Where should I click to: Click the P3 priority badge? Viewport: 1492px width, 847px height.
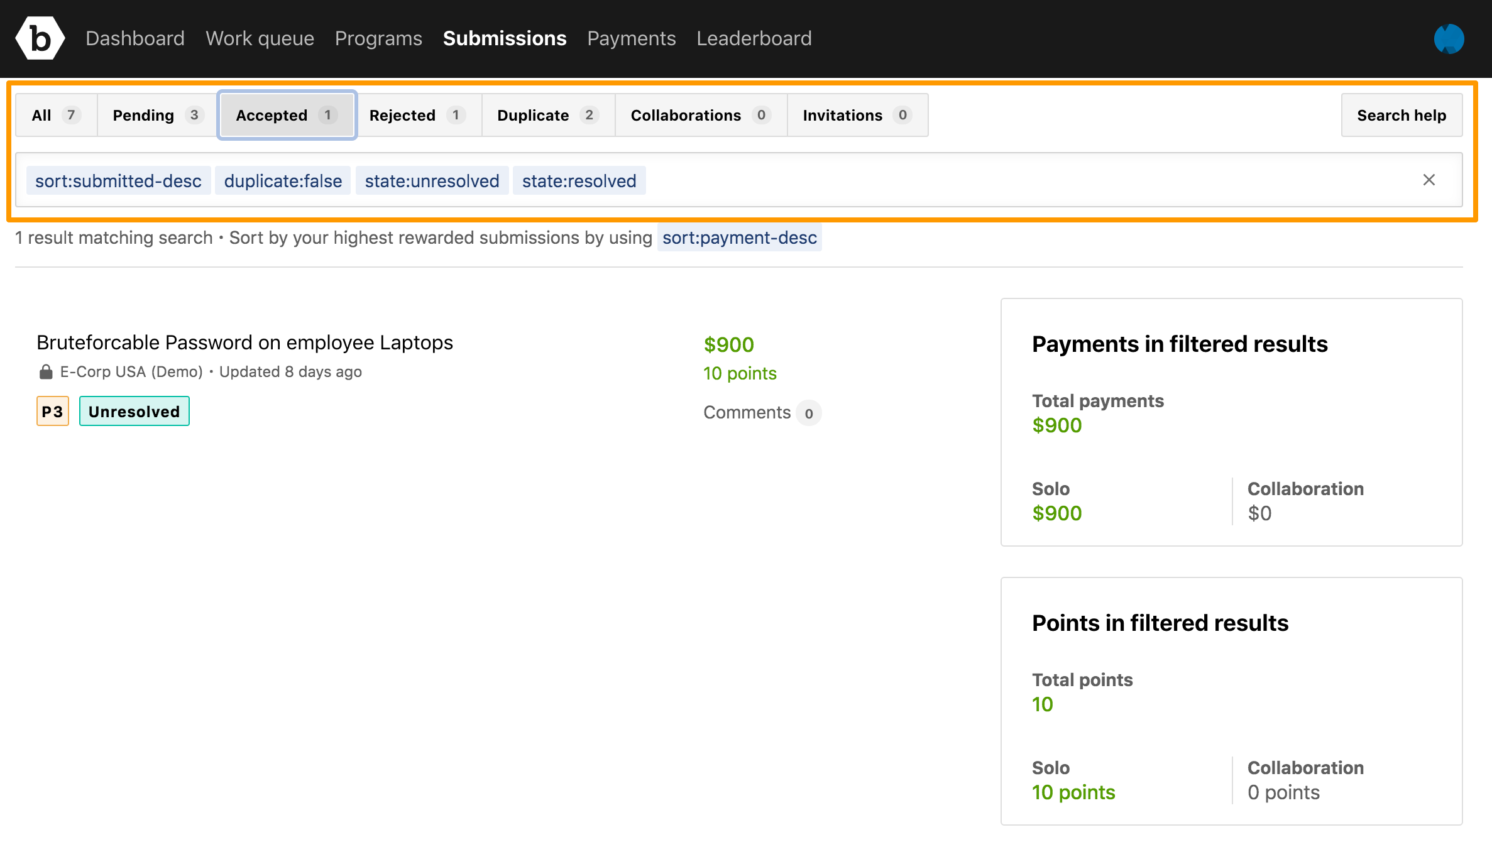[x=52, y=412]
